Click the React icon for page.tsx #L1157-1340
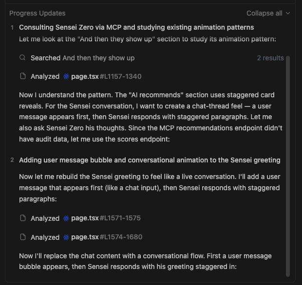 (66, 76)
